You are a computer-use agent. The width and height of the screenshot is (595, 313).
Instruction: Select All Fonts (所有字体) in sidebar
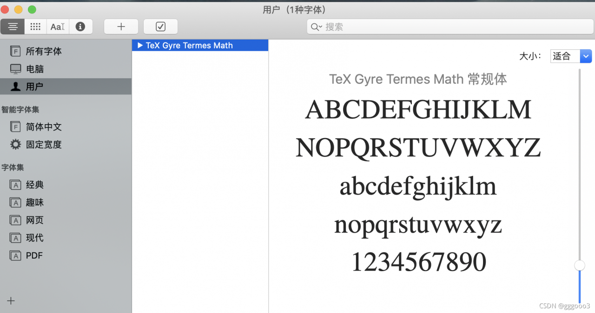click(43, 51)
